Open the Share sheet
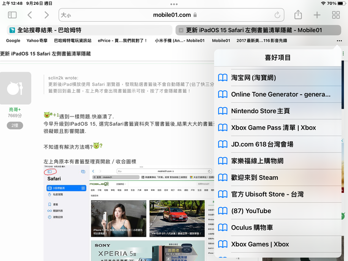 pyautogui.click(x=298, y=14)
